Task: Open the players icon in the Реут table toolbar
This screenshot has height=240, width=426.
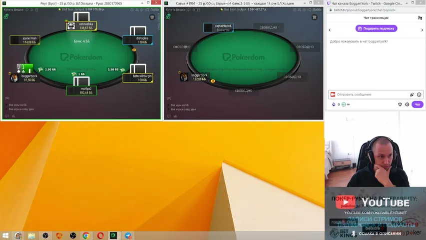Action: click(137, 9)
